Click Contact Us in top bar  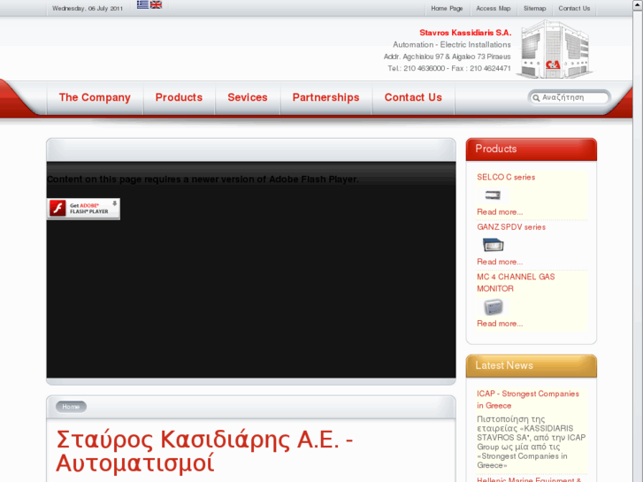pos(574,8)
